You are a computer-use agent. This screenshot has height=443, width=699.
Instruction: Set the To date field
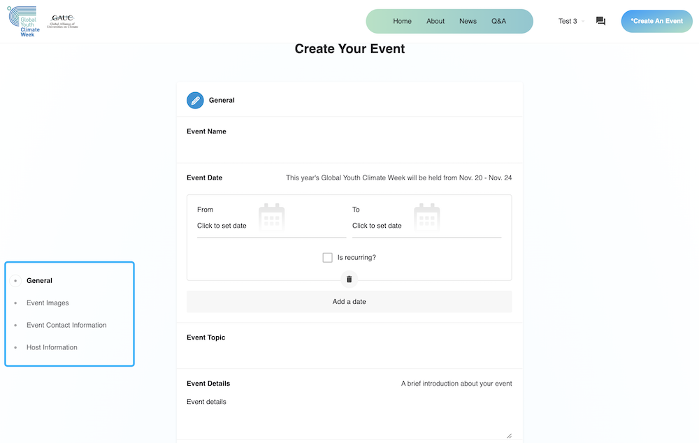point(426,226)
